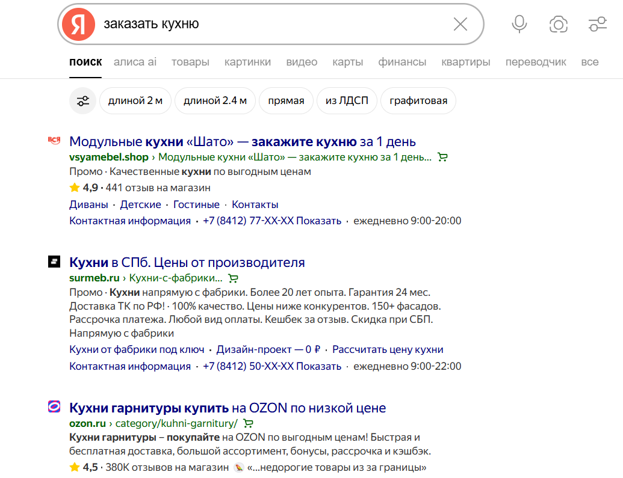
Task: Clear the search query with the X button
Action: (460, 24)
